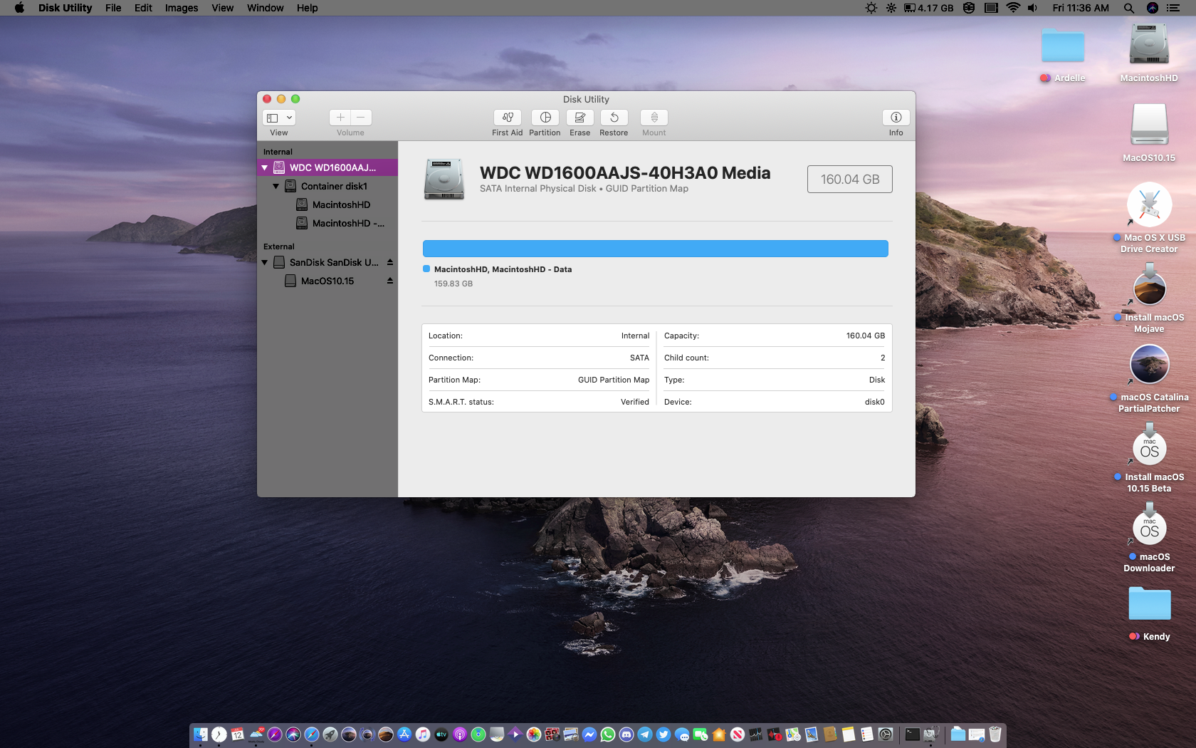Open the View menu in menu bar
Viewport: 1196px width, 748px height.
click(x=223, y=8)
